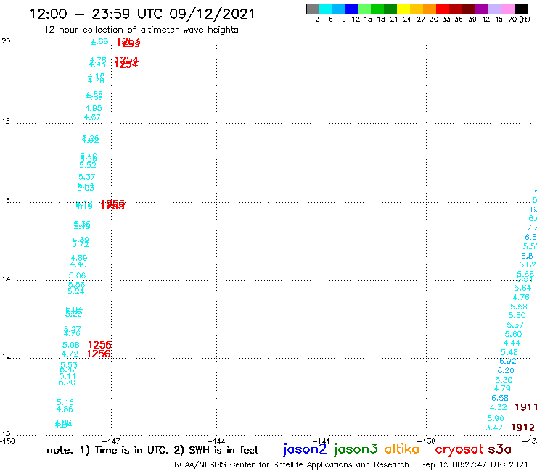Click the wave height value "3.42"
The image size is (537, 471).
tap(494, 428)
